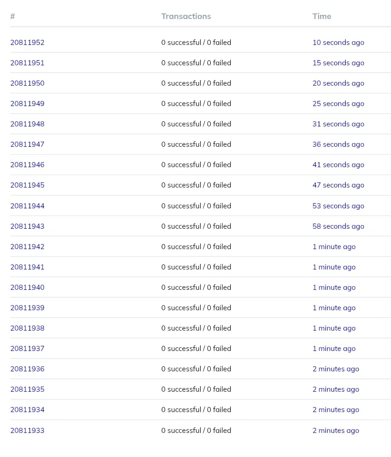Select block link 20811950
Viewport: 391px width, 457px height.
click(x=27, y=83)
